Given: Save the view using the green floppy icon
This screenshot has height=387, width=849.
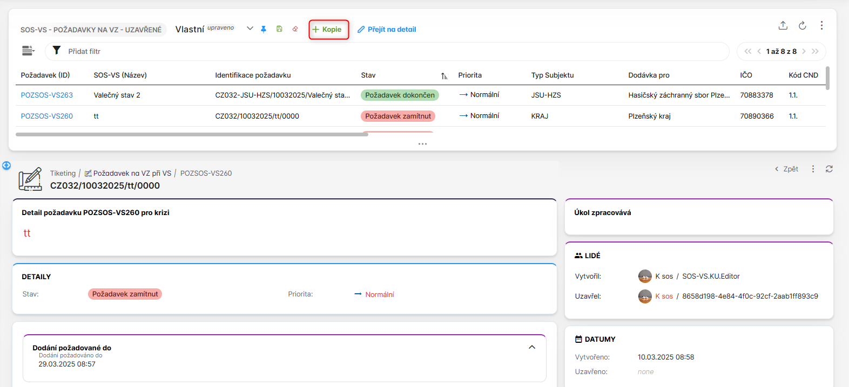Looking at the screenshot, I should [279, 29].
